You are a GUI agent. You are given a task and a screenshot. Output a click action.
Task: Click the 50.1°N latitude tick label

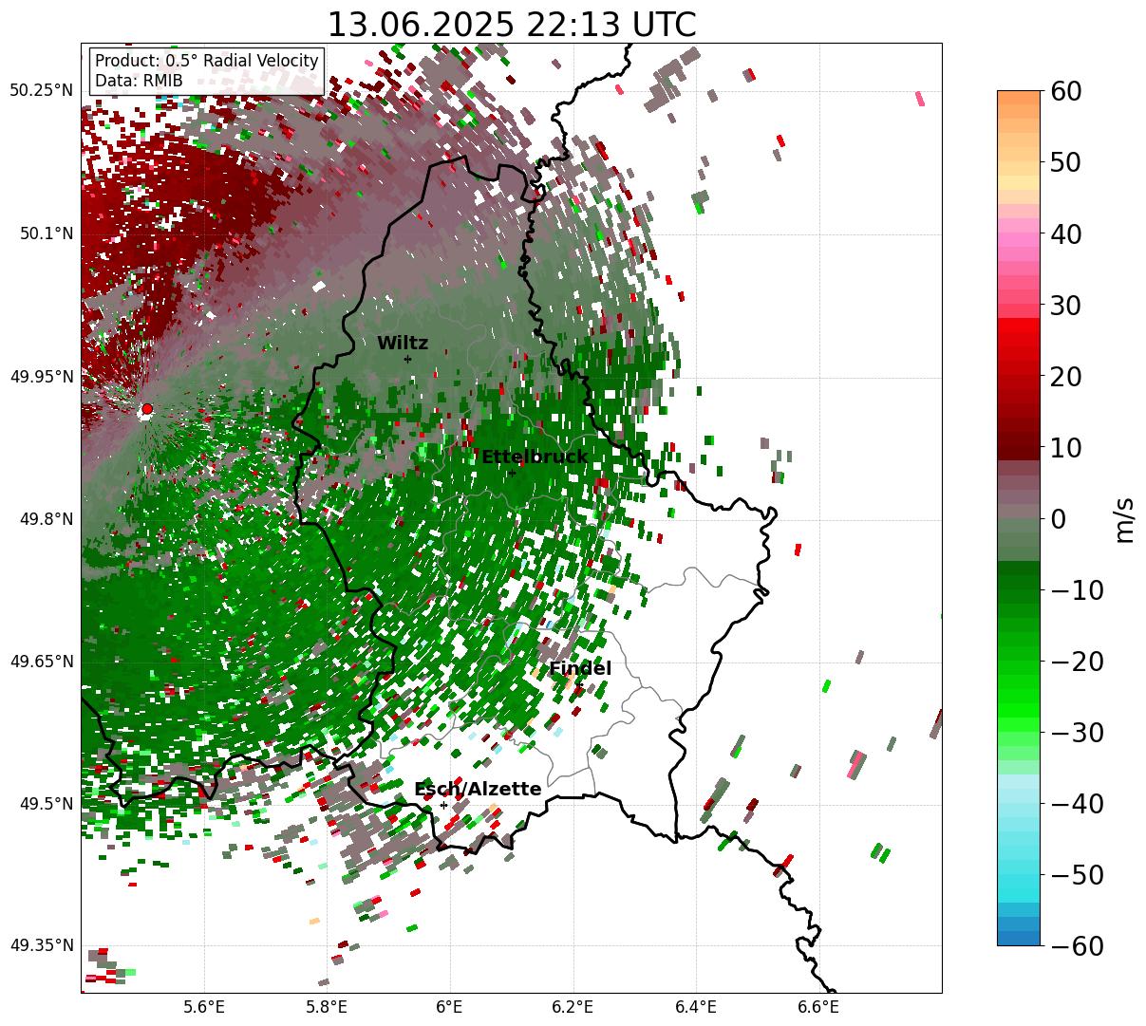point(46,233)
